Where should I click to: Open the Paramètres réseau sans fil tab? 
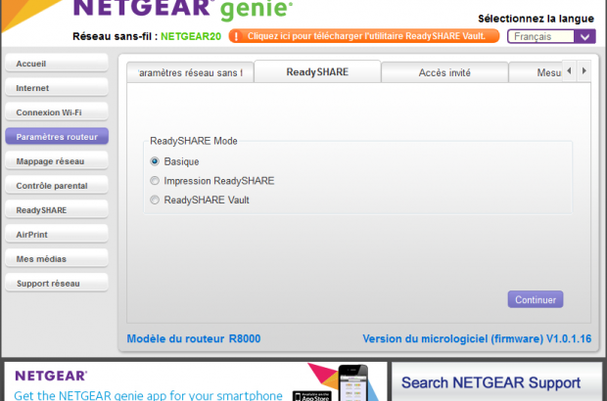(190, 72)
